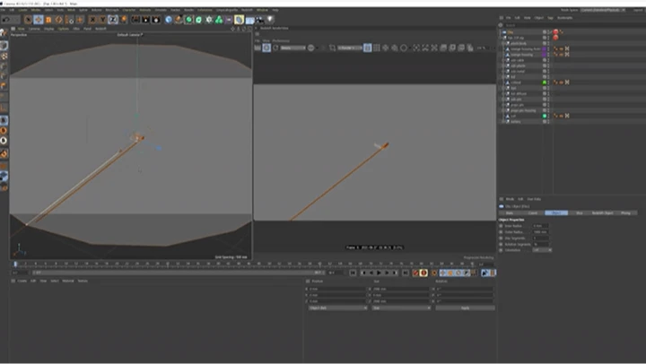Toggle Autokeying button in timeline
Viewport: 646px width, 364px height.
(x=423, y=273)
